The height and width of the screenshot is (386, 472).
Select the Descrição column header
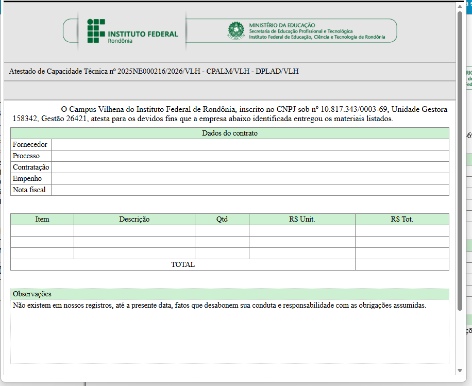[134, 220]
